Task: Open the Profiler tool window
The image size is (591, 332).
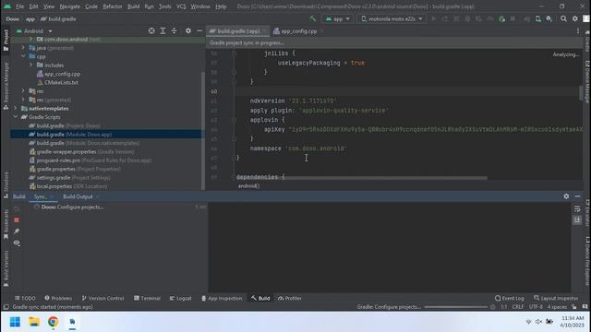Action: click(289, 298)
